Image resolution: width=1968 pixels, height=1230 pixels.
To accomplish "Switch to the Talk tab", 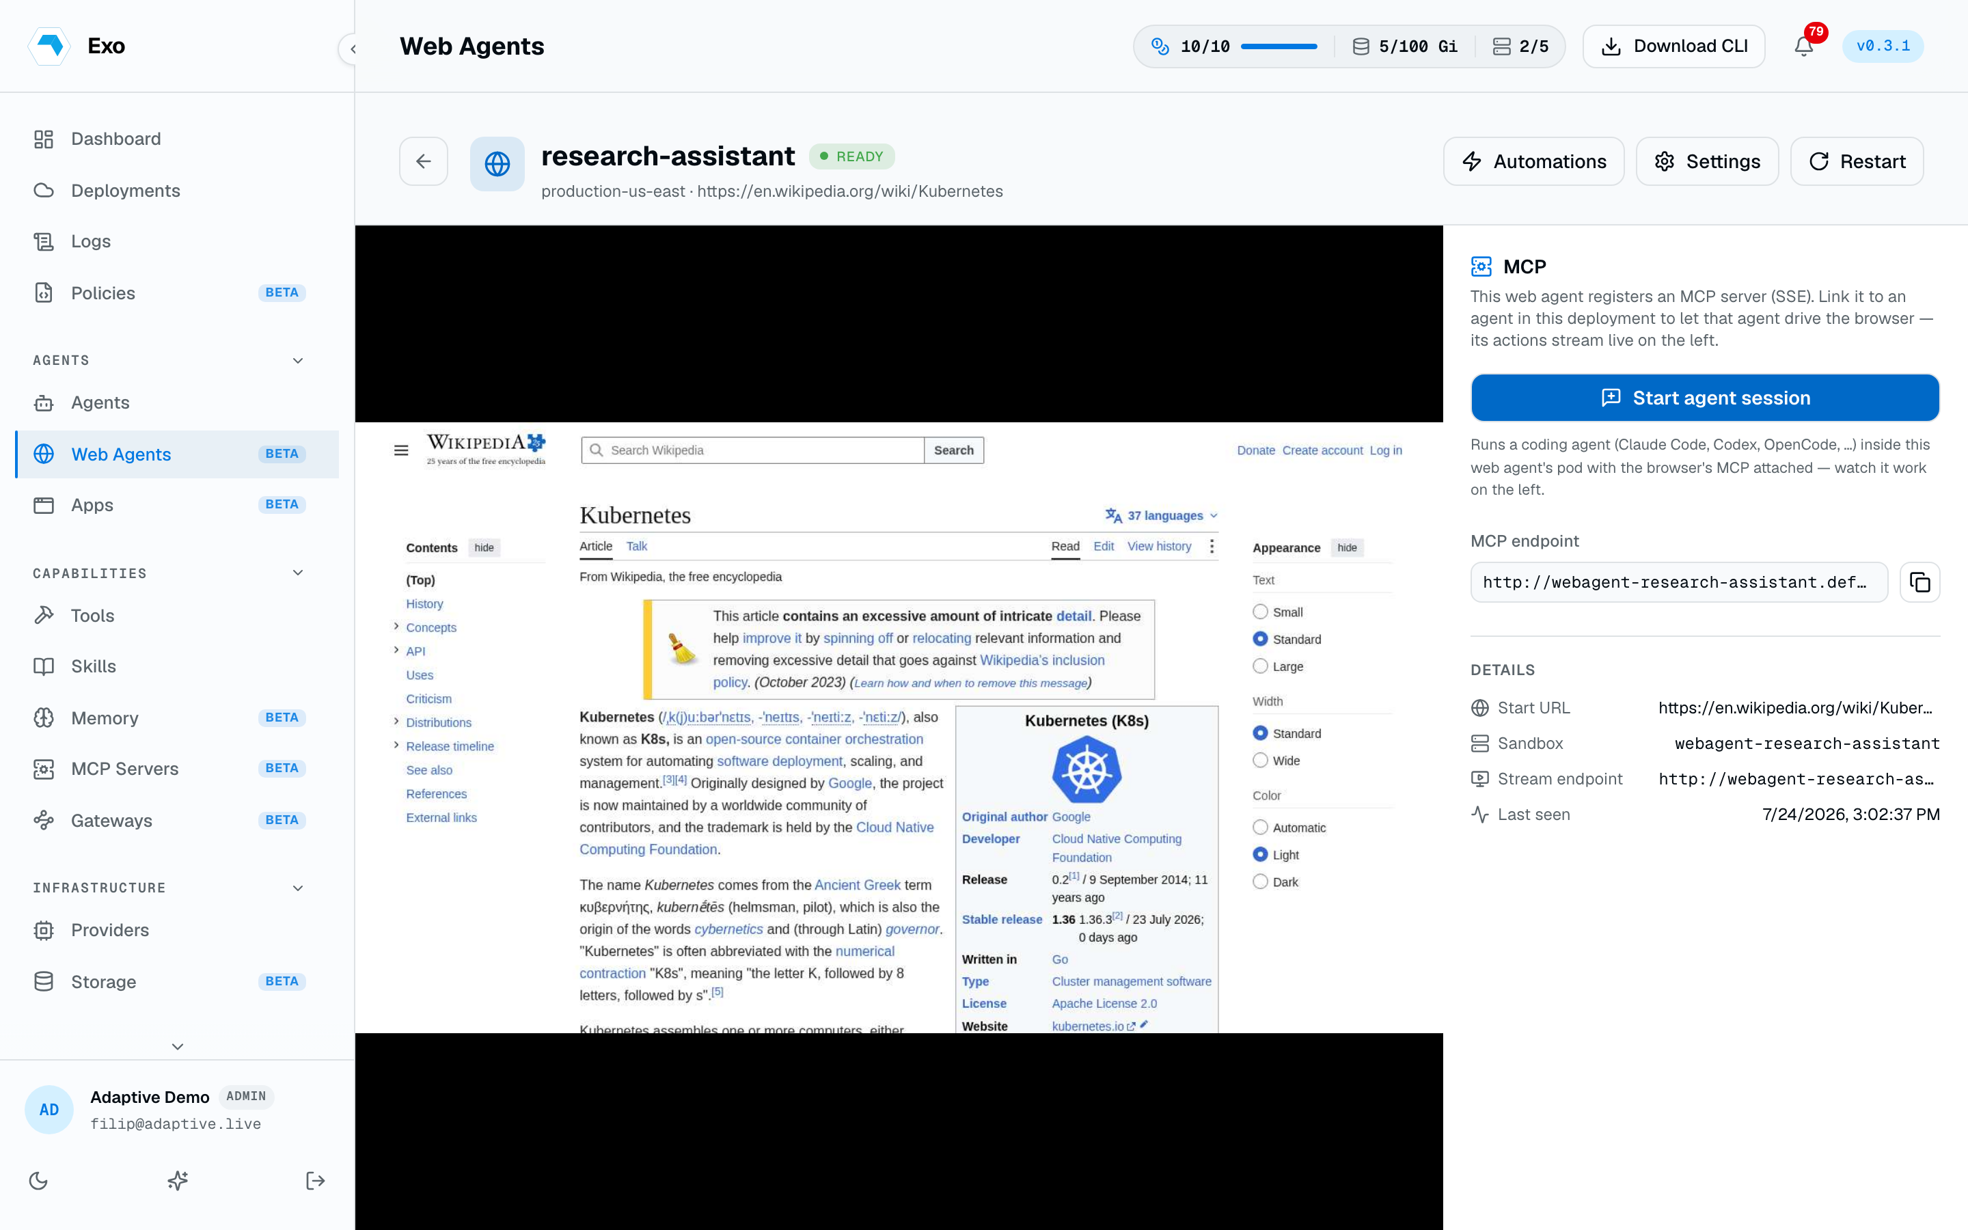I will (x=637, y=547).
